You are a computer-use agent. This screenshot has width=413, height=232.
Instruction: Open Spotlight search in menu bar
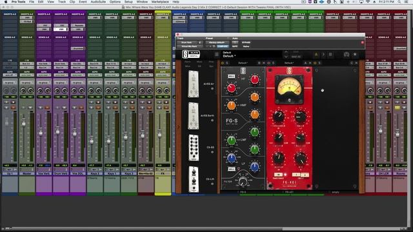click(x=399, y=1)
